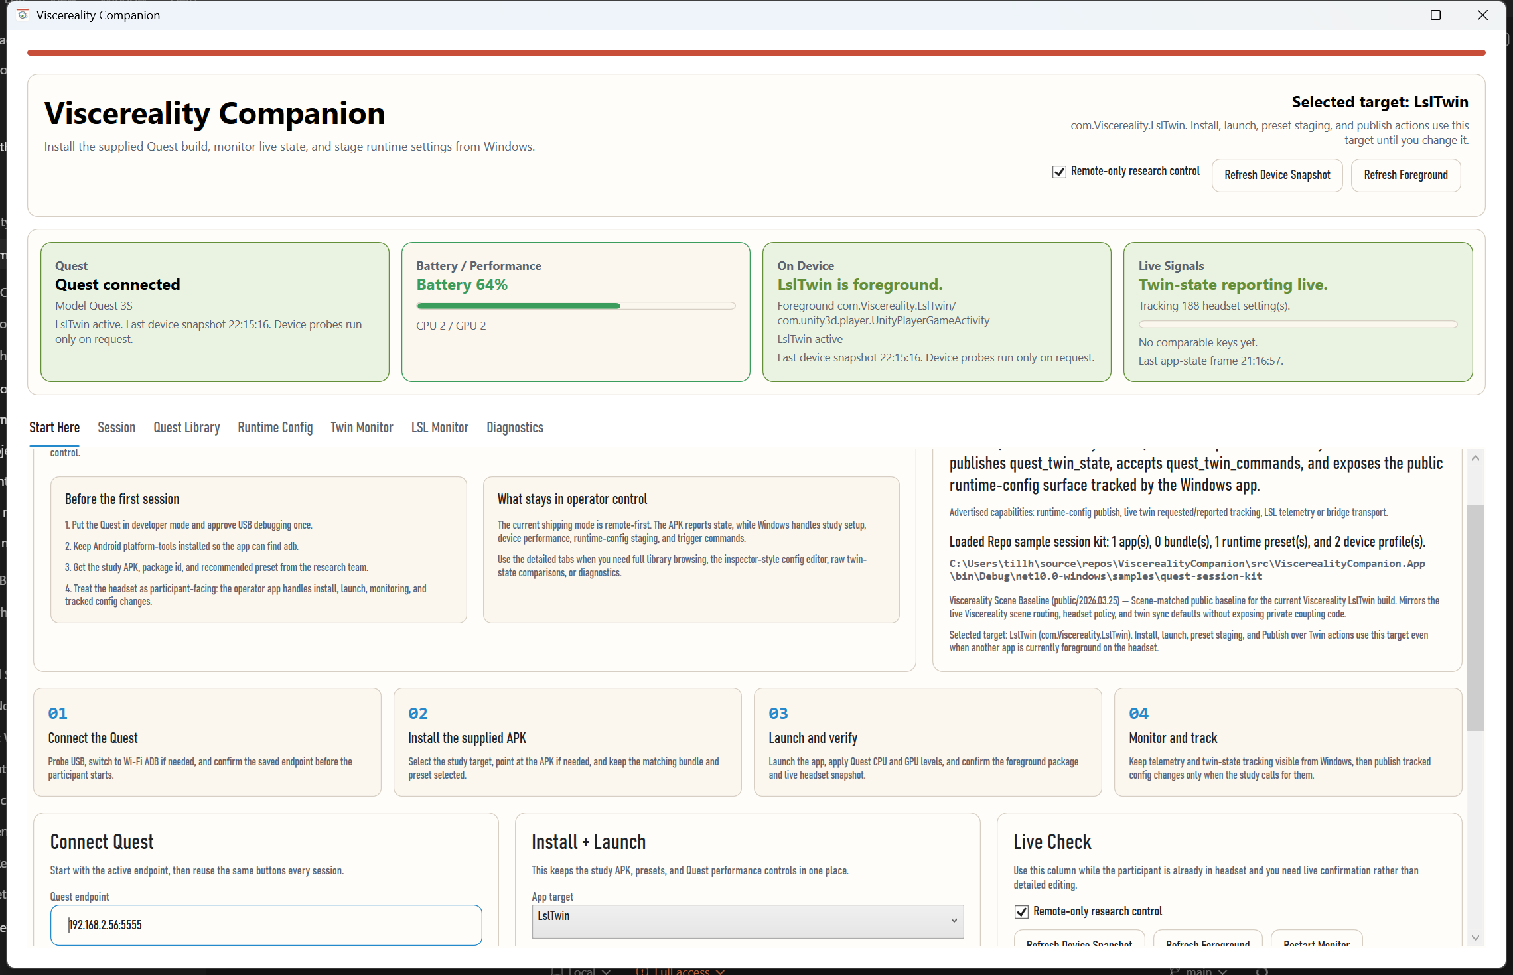Click the 'Install + Launch' section heading
1513x975 pixels.
tap(589, 842)
